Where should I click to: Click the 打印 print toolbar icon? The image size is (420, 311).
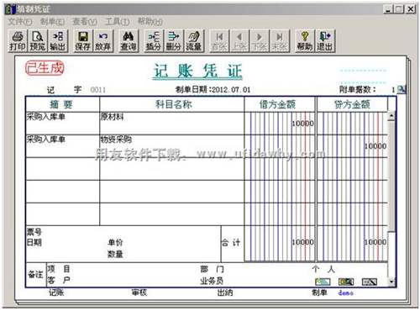click(x=18, y=41)
